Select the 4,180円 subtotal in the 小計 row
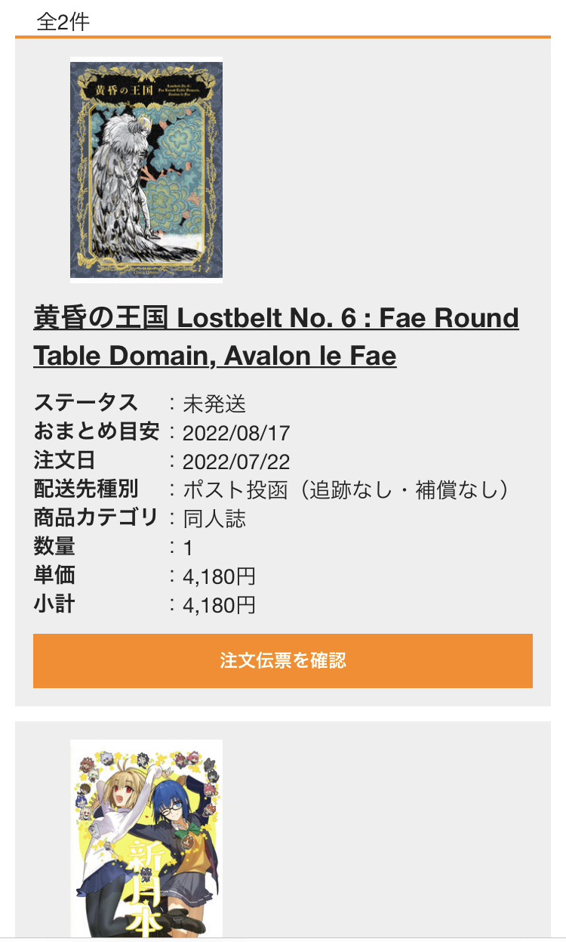The width and height of the screenshot is (566, 942). click(219, 605)
